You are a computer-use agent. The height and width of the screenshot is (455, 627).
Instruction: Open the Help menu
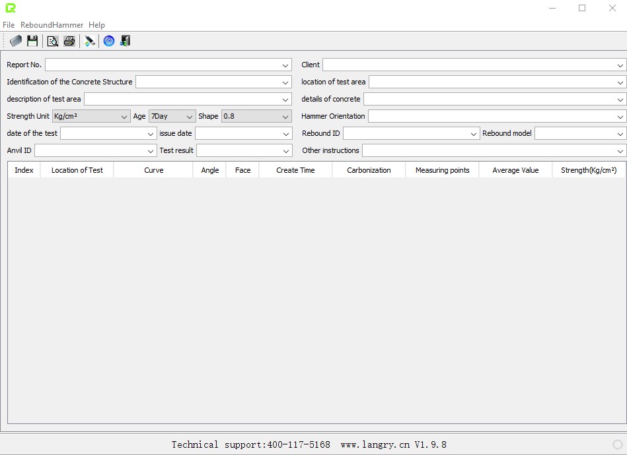pyautogui.click(x=96, y=25)
